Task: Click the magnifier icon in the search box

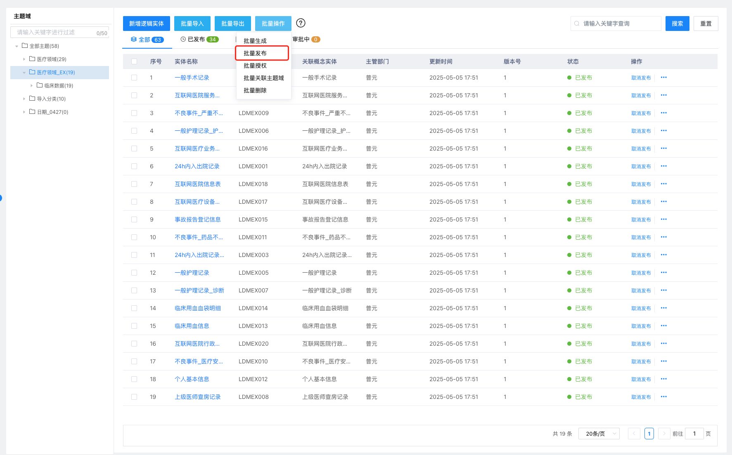Action: 576,24
